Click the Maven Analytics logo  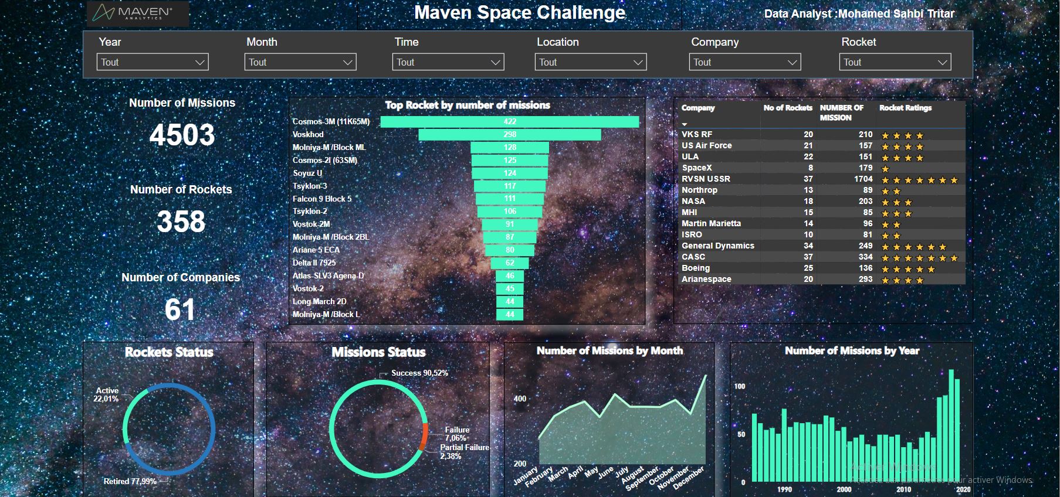[x=138, y=13]
